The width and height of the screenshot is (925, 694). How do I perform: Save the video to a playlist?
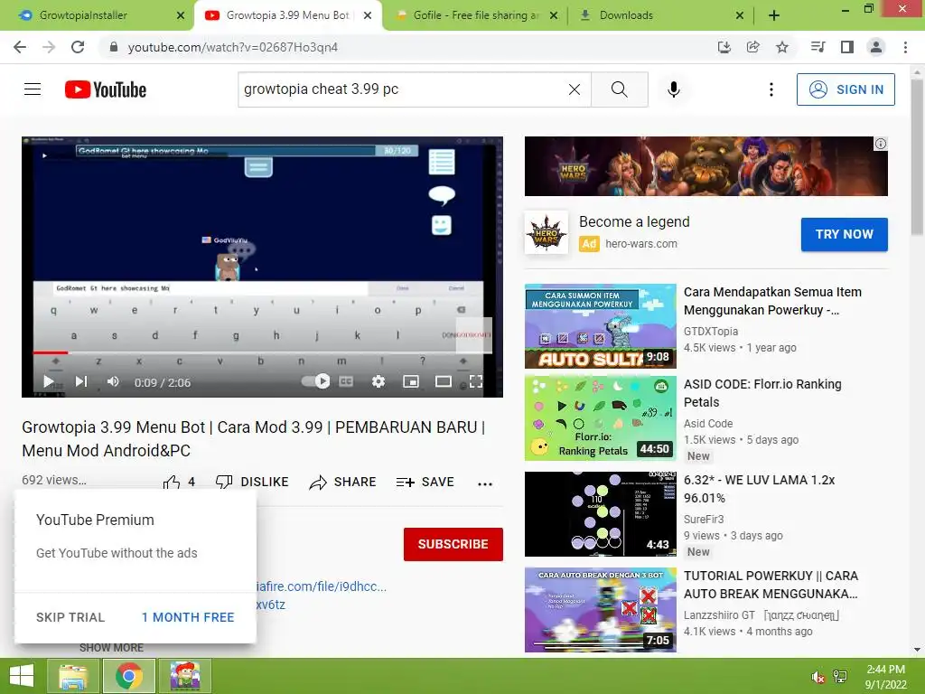[x=425, y=483]
